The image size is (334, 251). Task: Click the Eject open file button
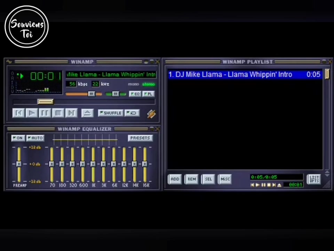[x=87, y=113]
